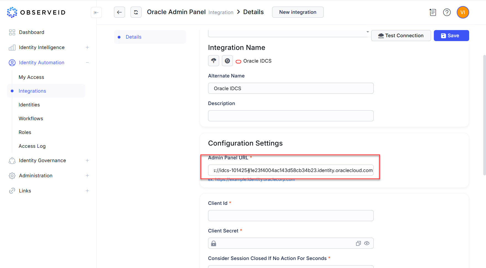Select Workflows in the sidebar
The image size is (486, 268).
pos(31,118)
